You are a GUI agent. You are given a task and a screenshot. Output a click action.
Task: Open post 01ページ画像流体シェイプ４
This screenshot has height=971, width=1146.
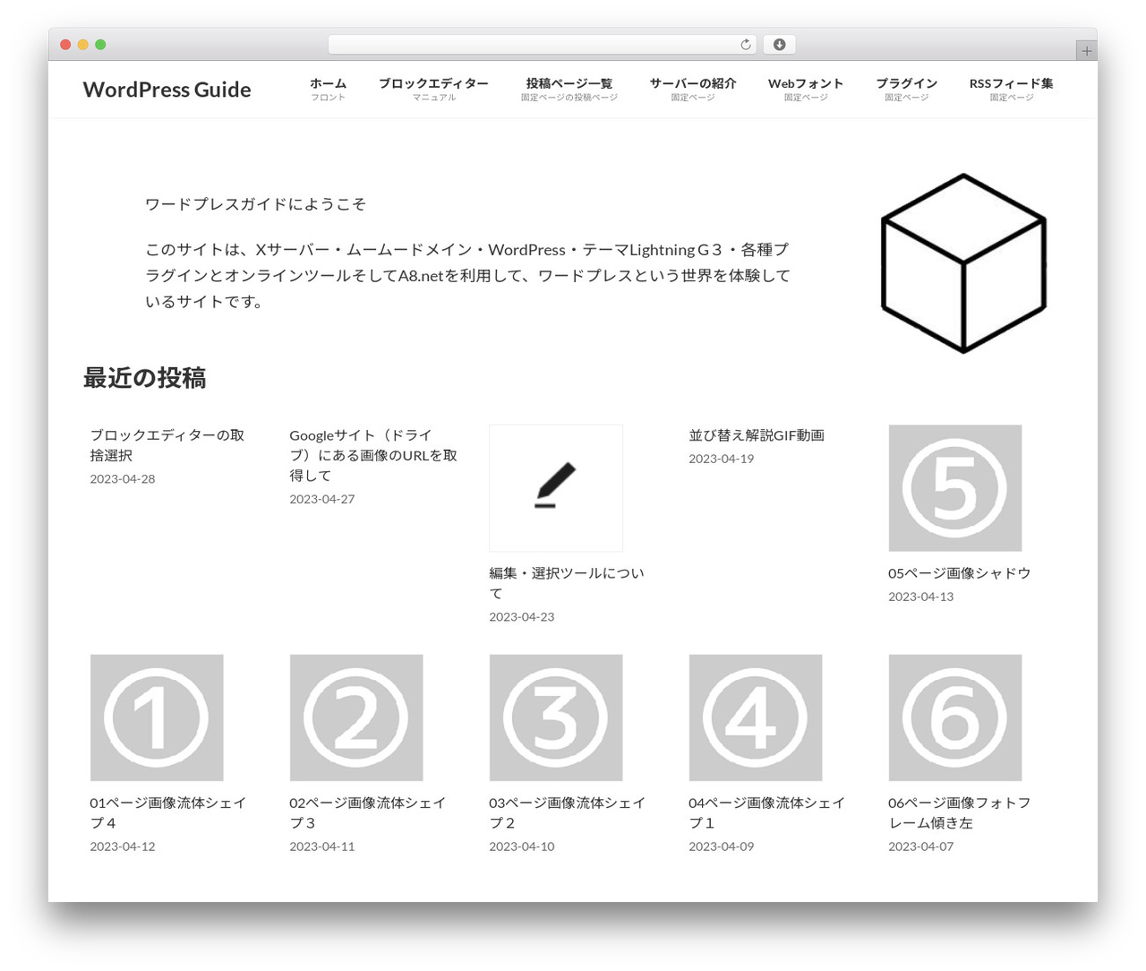(x=167, y=812)
